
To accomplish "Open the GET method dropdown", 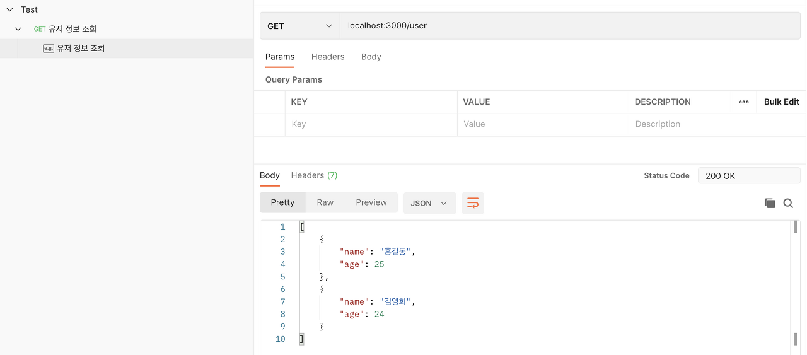I will click(x=300, y=26).
